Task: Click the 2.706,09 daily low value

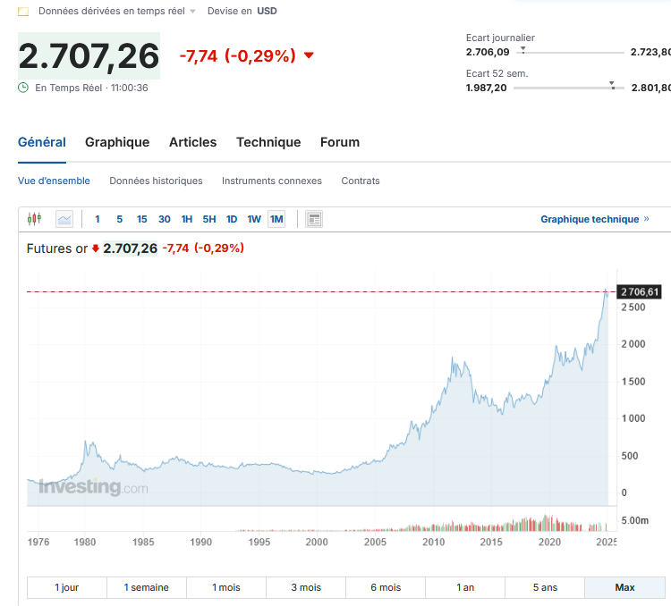Action: 488,52
